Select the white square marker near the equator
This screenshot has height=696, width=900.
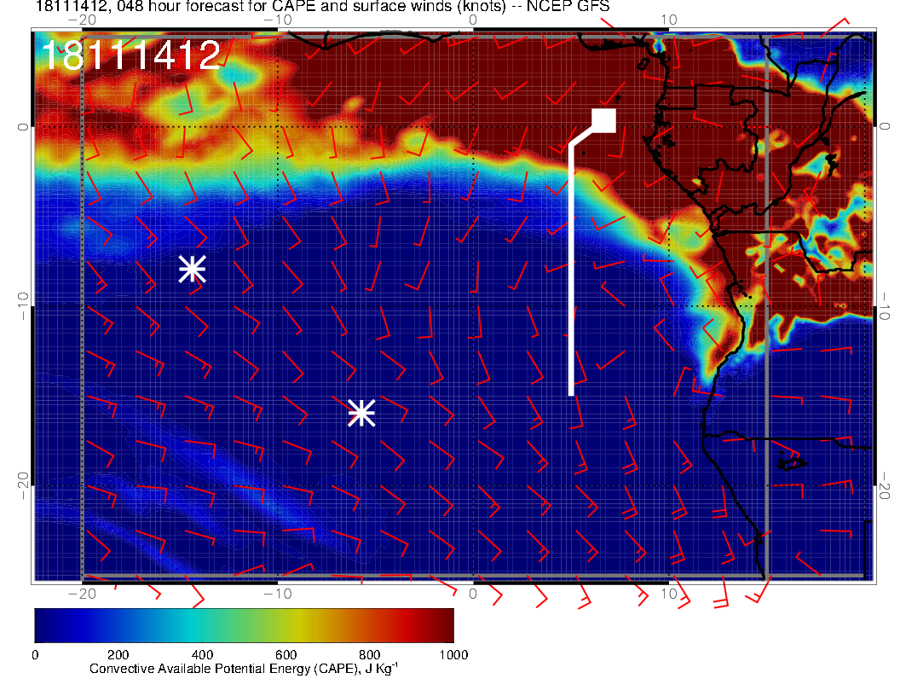(x=603, y=120)
